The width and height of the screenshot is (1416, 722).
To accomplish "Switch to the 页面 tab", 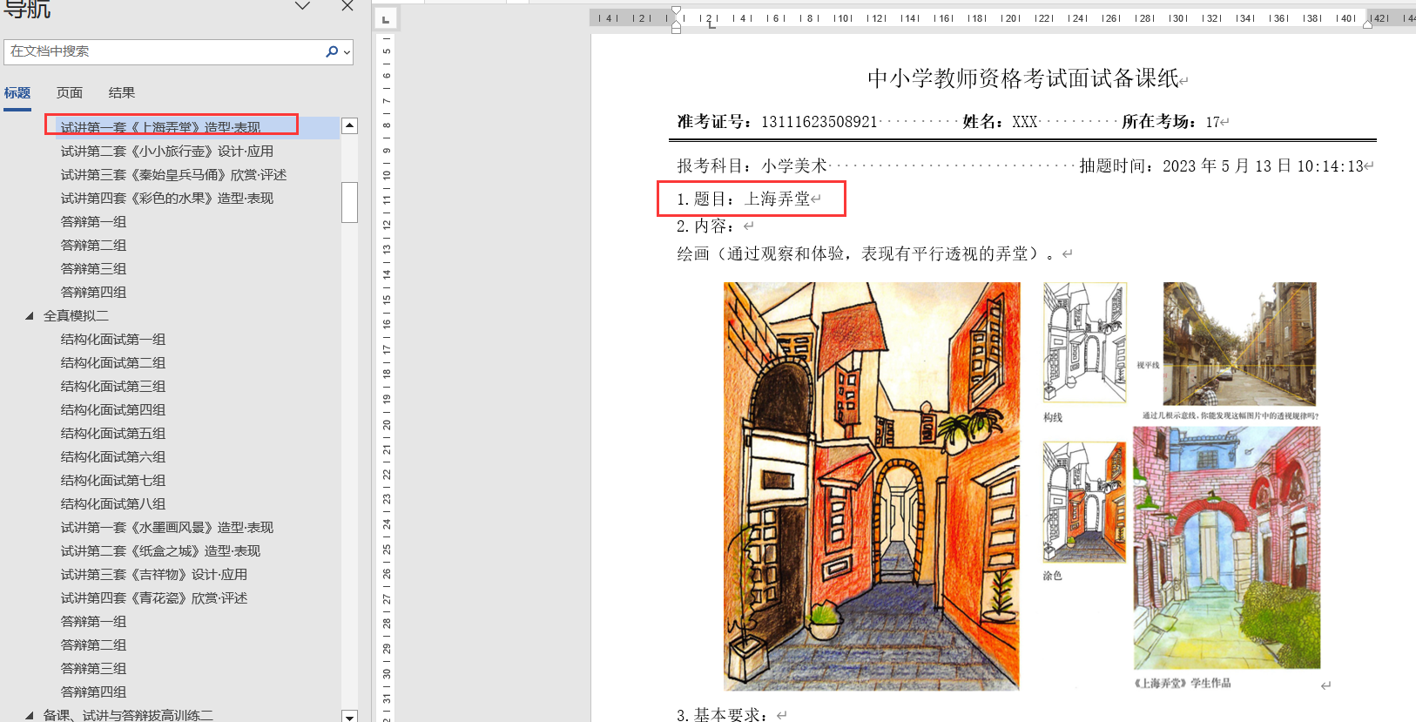I will tap(70, 93).
